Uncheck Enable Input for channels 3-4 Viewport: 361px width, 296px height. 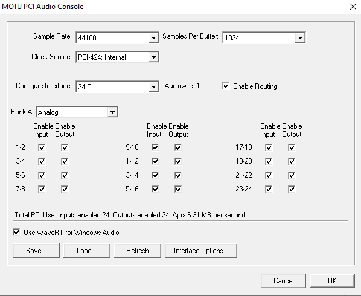coord(42,161)
